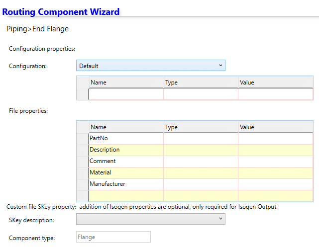The width and height of the screenshot is (319, 247).
Task: Click the empty Type cell in Configuration properties table
Action: click(x=201, y=94)
